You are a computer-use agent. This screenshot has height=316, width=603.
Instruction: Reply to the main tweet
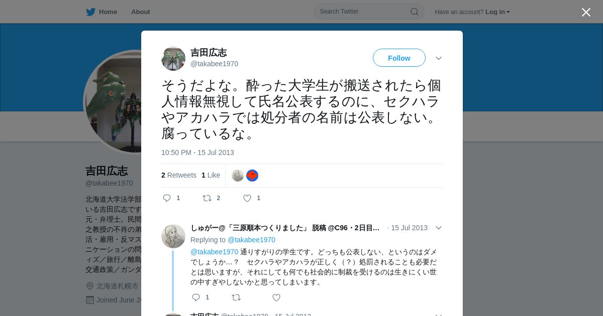coord(167,198)
